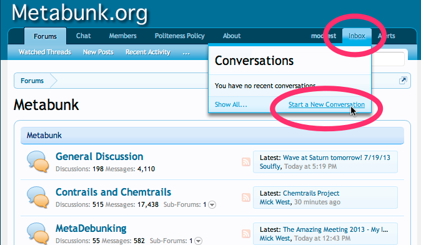Click the search input field
The width and height of the screenshot is (421, 245).
(389, 59)
